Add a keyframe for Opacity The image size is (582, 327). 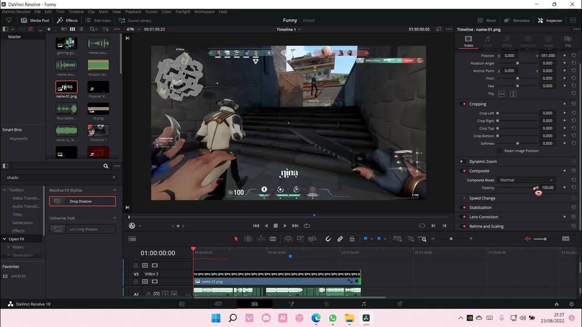click(565, 188)
